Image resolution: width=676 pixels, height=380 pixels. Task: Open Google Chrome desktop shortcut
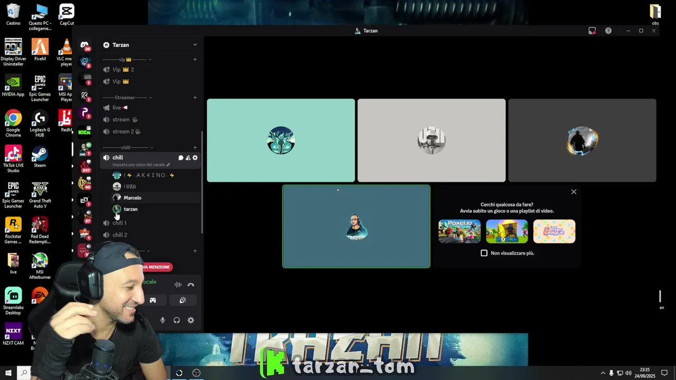(13, 123)
